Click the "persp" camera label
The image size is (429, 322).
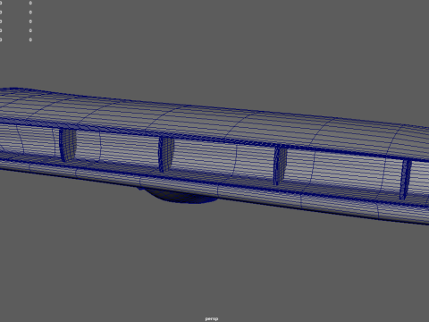(x=212, y=318)
